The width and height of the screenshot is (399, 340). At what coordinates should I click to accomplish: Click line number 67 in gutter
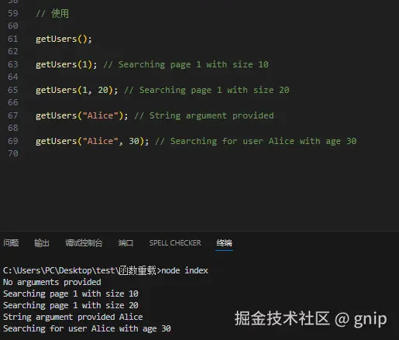click(x=13, y=115)
